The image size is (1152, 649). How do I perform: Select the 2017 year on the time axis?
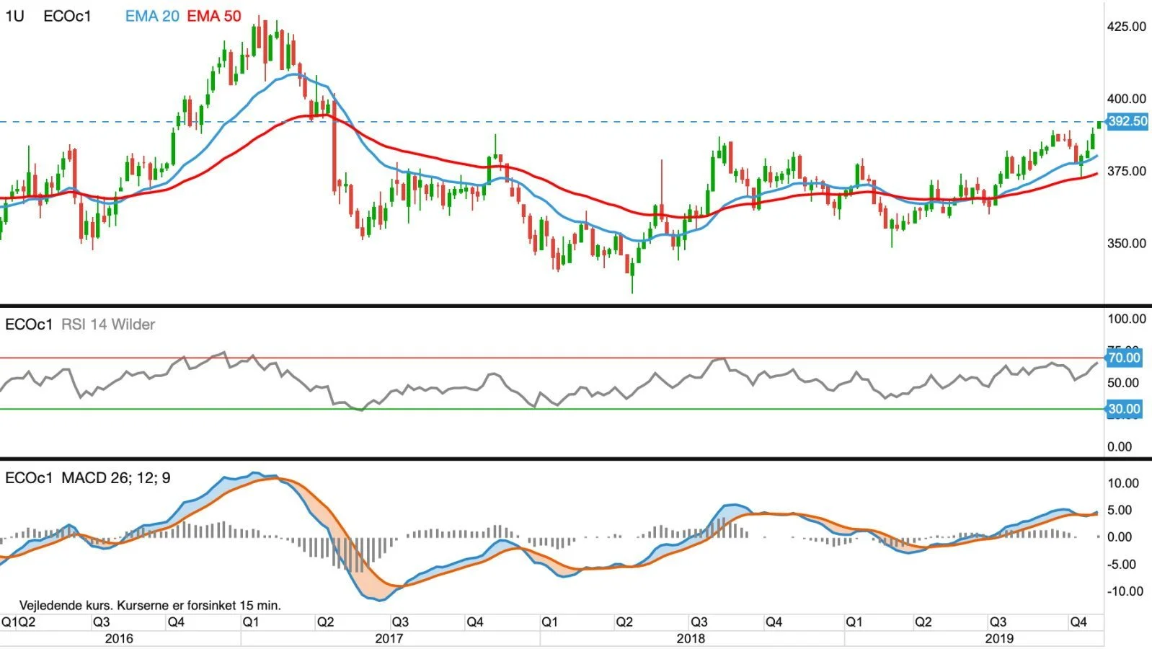(x=389, y=638)
